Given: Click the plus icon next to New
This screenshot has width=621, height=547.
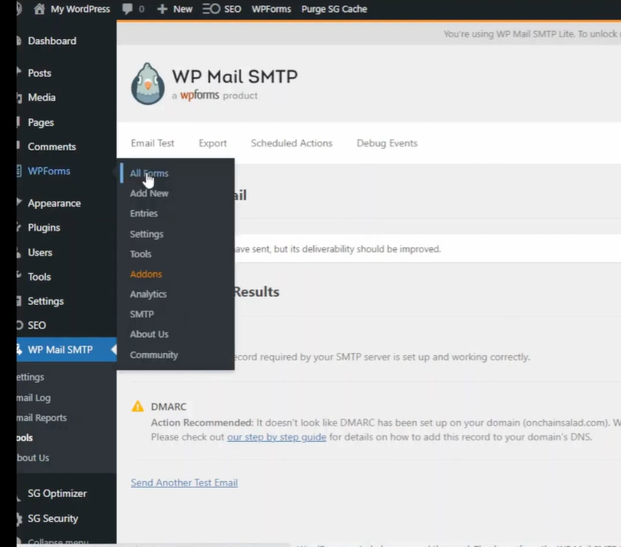Looking at the screenshot, I should tap(162, 8).
